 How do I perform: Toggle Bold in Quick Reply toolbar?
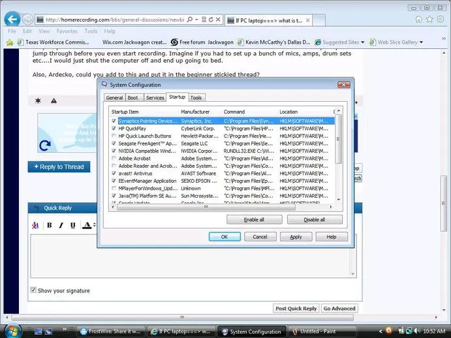click(x=50, y=225)
